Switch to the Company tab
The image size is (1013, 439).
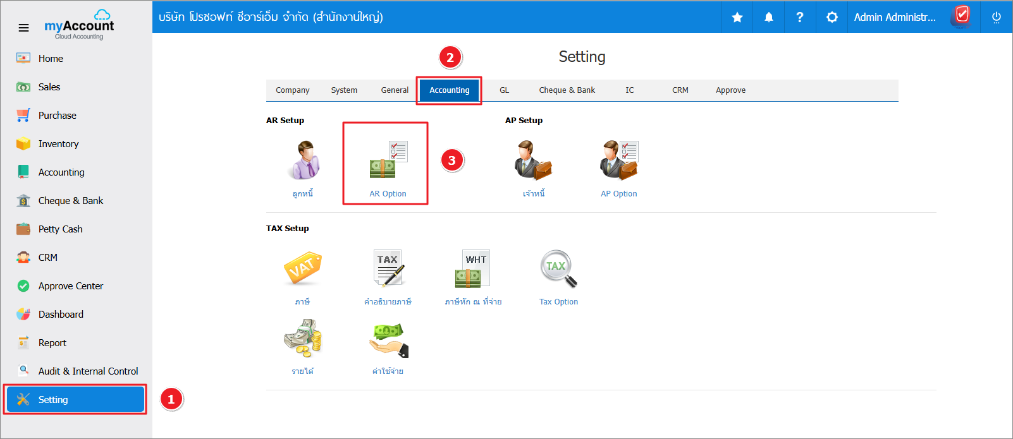coord(292,90)
